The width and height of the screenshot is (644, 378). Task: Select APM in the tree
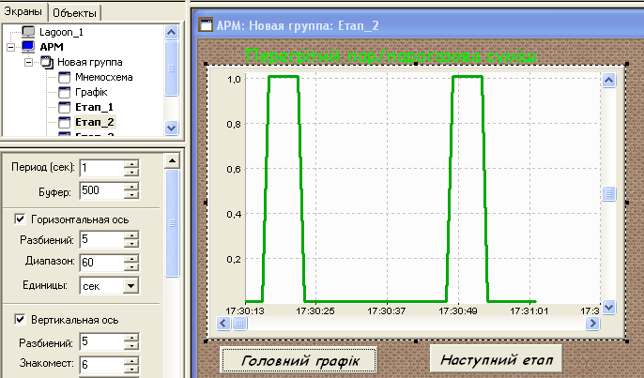(52, 47)
